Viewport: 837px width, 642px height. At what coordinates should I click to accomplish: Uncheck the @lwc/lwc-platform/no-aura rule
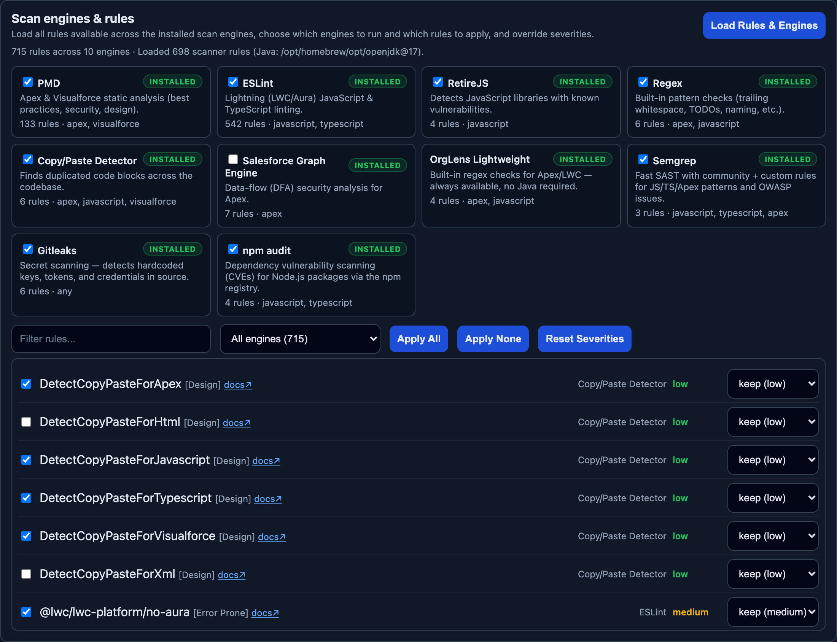pos(26,612)
